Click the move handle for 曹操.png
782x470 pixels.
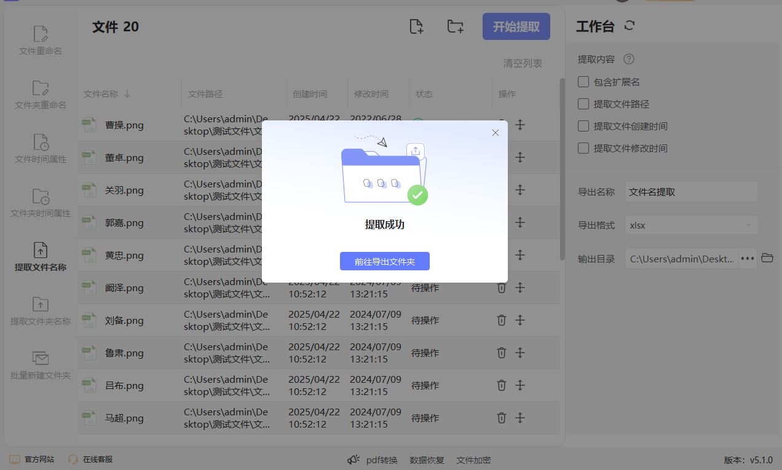520,125
